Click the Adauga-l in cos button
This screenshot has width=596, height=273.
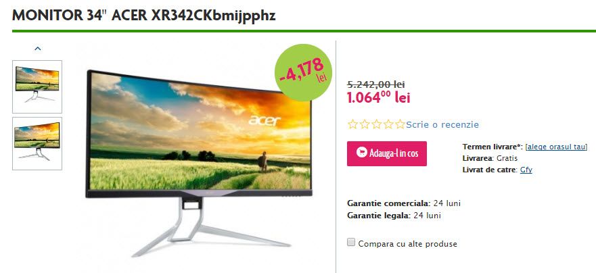386,153
